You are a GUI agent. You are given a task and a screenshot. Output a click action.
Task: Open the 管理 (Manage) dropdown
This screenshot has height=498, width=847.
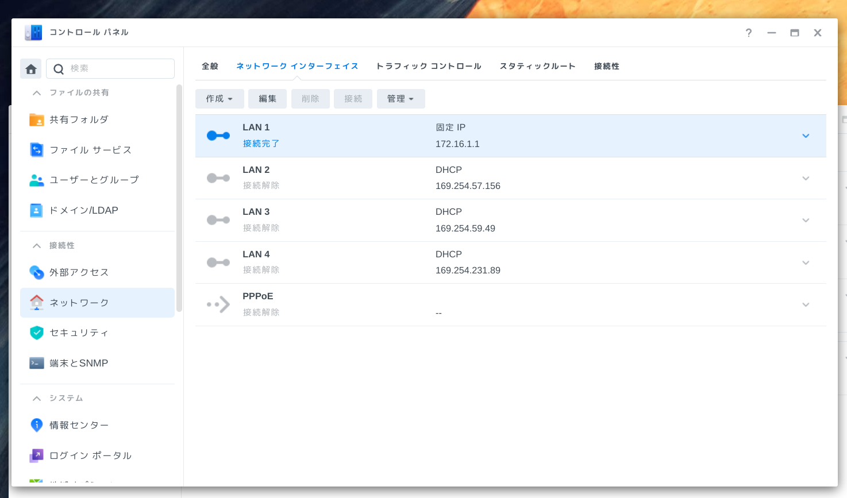[x=401, y=99]
